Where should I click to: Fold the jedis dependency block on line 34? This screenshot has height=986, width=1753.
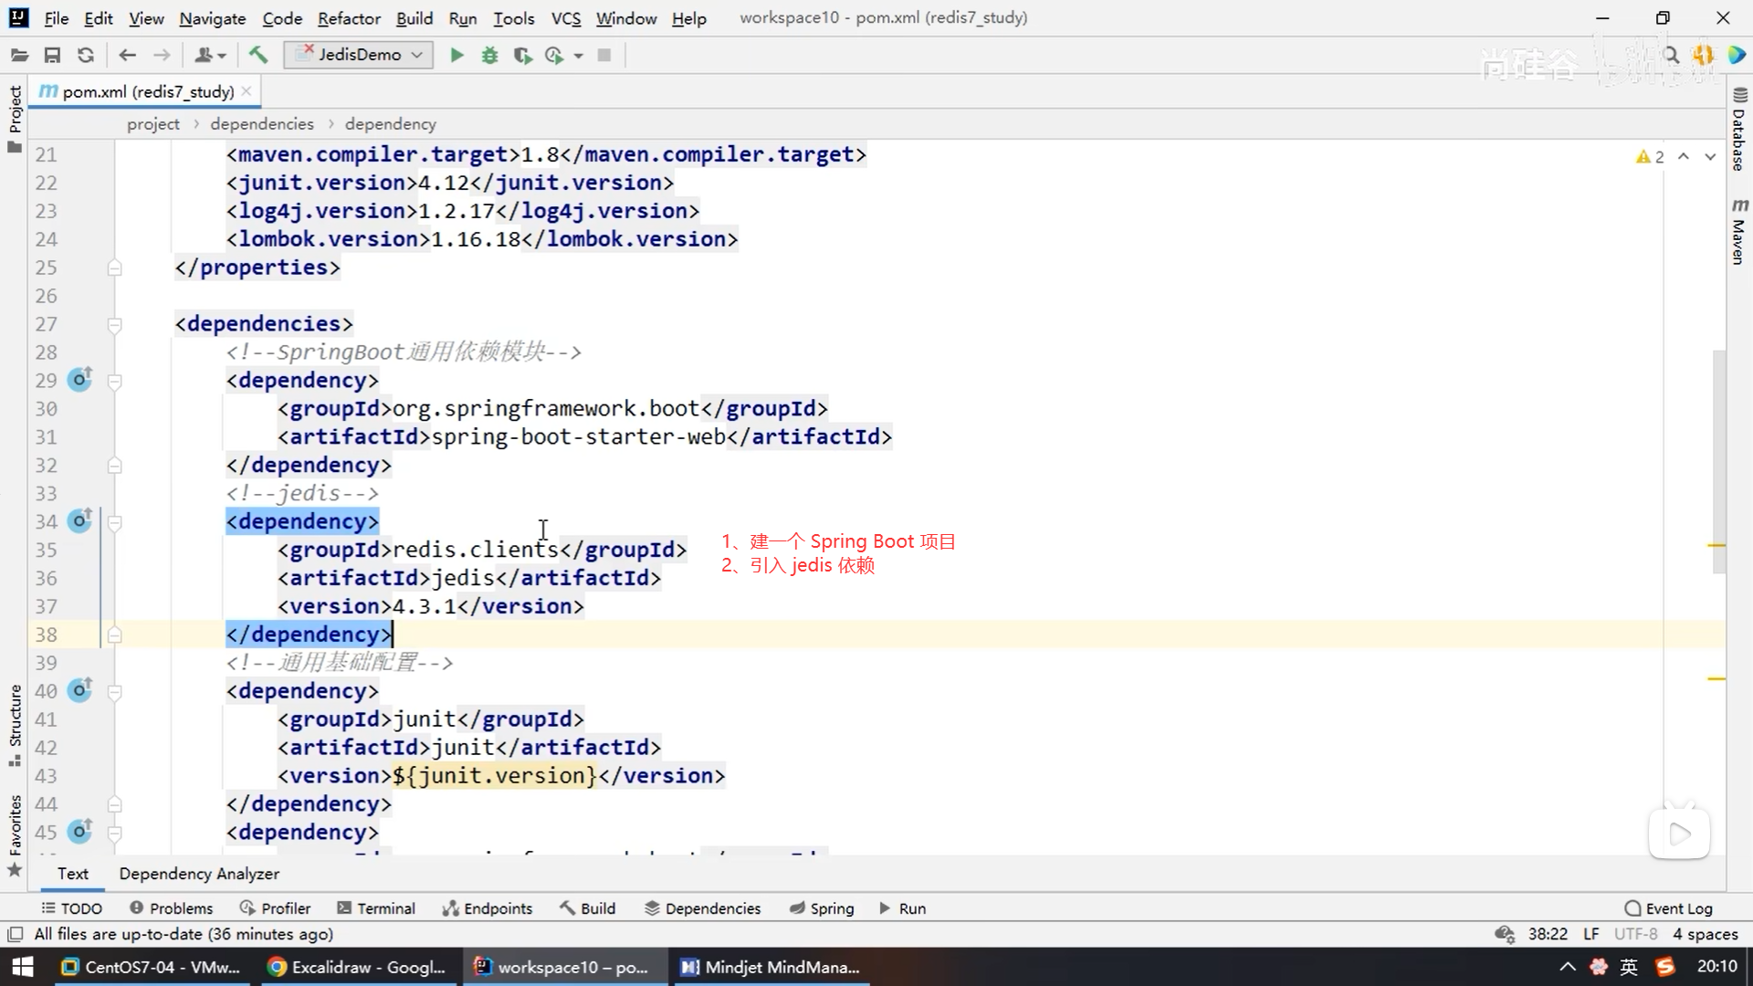coord(115,523)
